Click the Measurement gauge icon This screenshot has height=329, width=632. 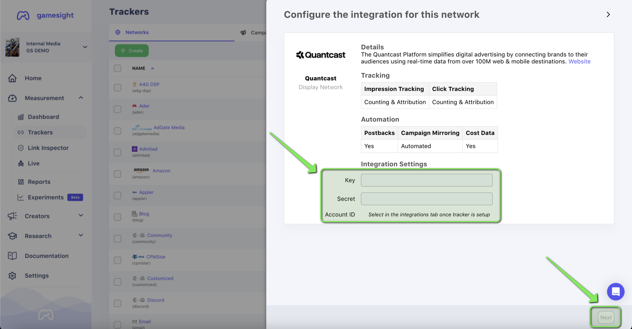pyautogui.click(x=12, y=98)
